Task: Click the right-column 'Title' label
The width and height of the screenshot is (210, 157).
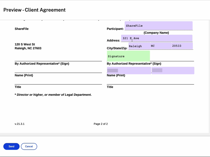Action: [x=110, y=87]
